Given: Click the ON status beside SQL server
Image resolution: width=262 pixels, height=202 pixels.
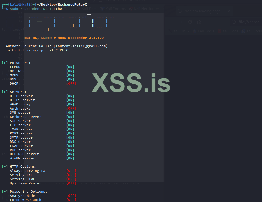Looking at the screenshot, I should pyautogui.click(x=70, y=121).
